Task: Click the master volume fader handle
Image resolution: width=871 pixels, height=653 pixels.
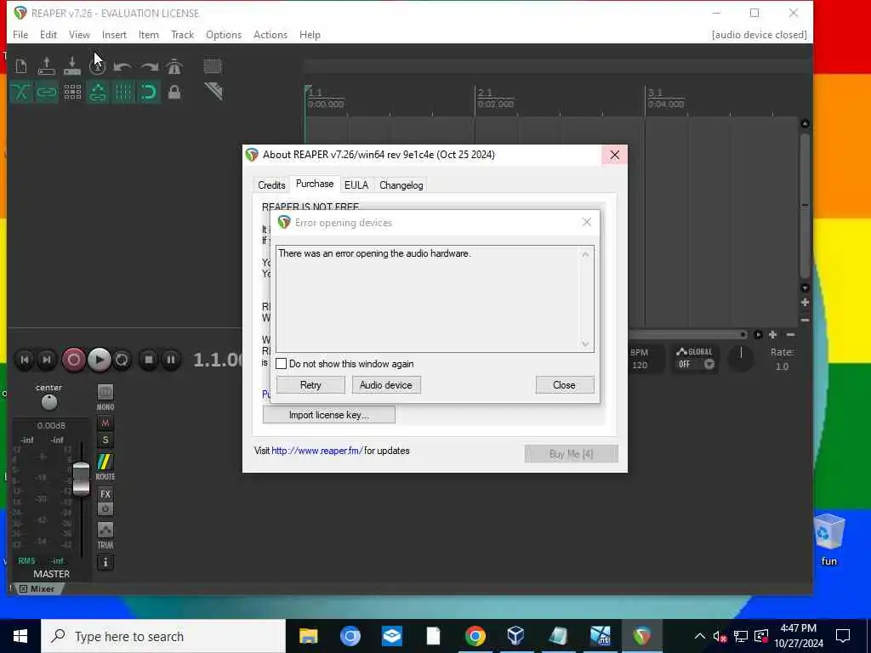Action: 81,478
